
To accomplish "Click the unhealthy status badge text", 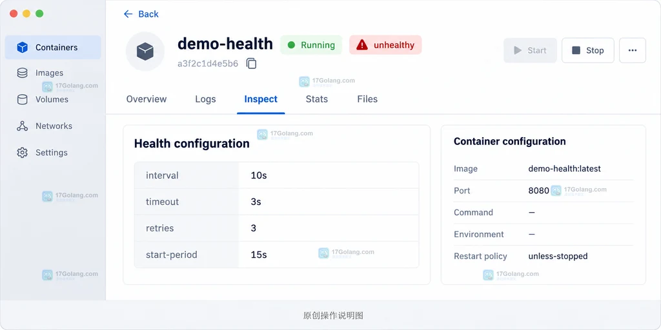I will point(394,45).
